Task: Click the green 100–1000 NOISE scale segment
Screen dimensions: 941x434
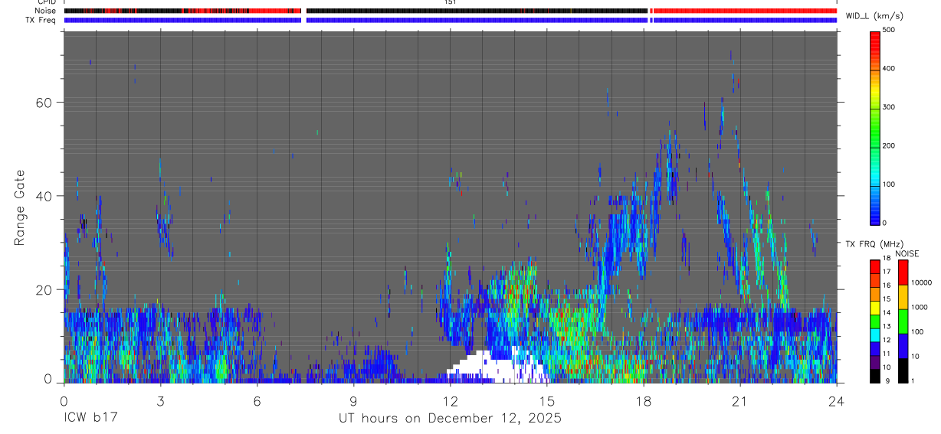Action: pyautogui.click(x=903, y=321)
